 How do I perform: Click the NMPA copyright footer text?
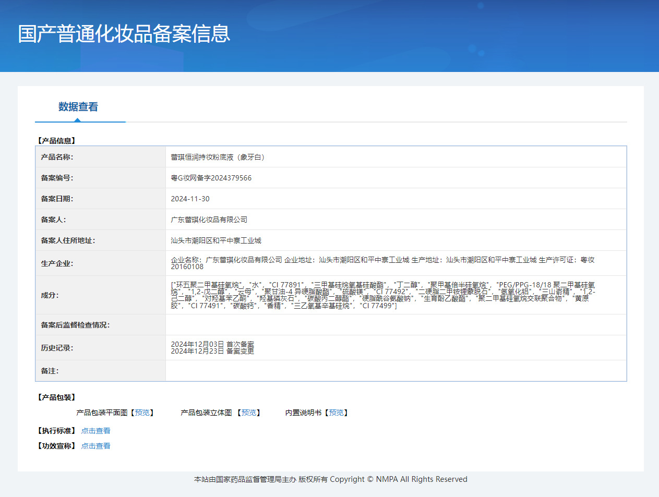(330, 479)
